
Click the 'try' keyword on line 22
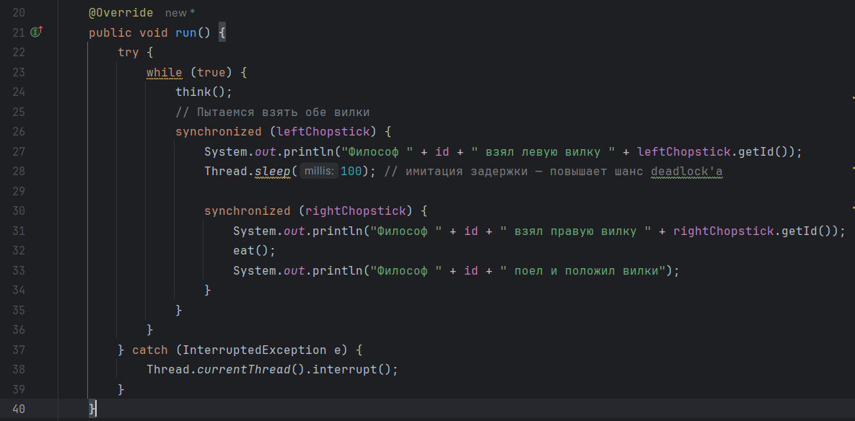click(128, 53)
